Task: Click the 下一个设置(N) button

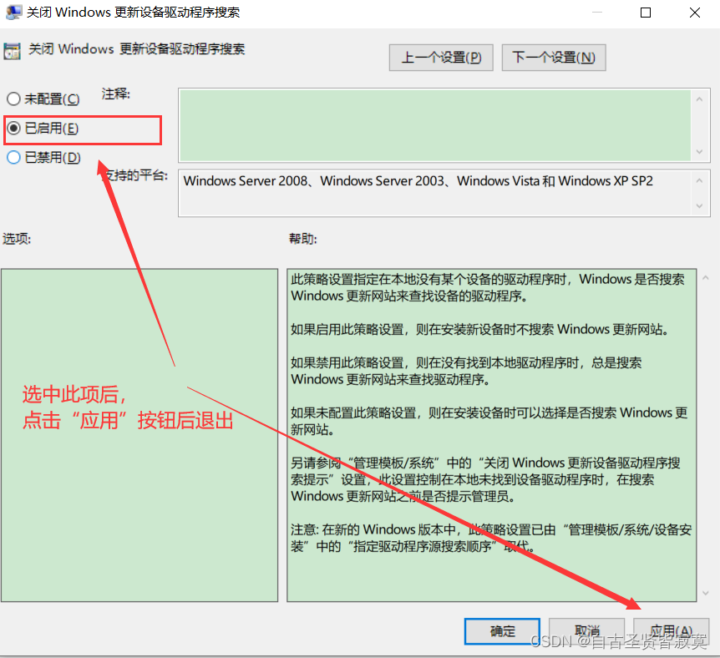Action: (554, 58)
